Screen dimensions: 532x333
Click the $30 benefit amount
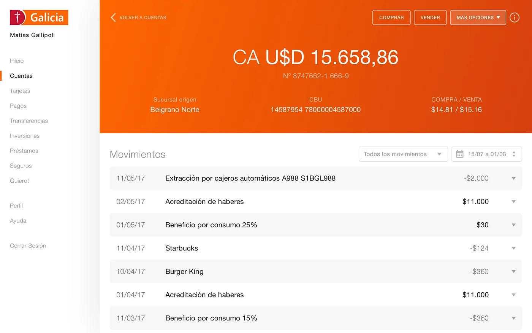click(x=483, y=225)
